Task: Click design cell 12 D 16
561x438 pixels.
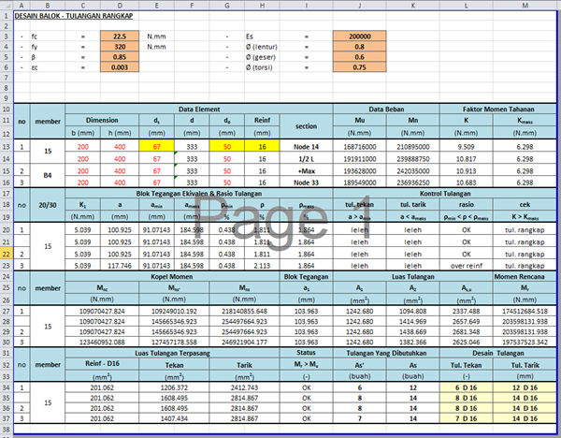Action: (525, 387)
